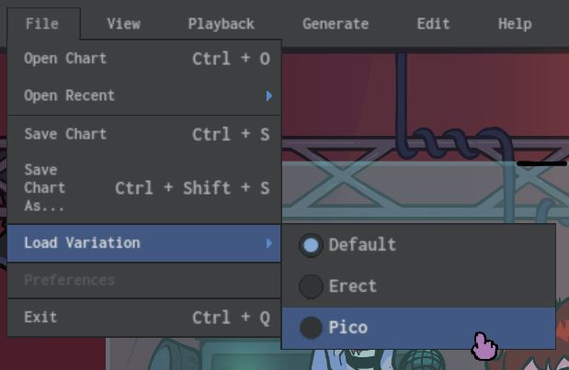Viewport: 569px width, 370px height.
Task: Select Save Chart As option
Action: [x=42, y=187]
